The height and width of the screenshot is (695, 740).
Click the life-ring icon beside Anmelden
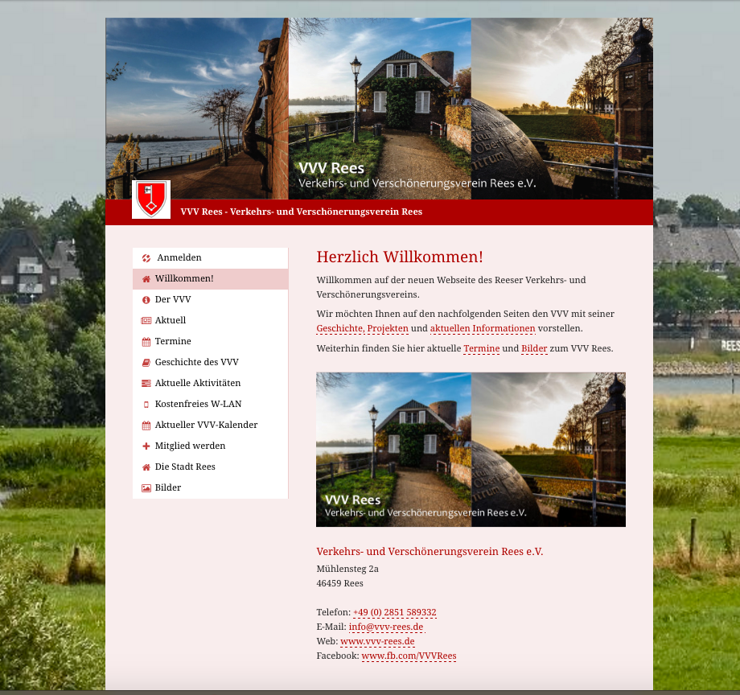pos(146,258)
